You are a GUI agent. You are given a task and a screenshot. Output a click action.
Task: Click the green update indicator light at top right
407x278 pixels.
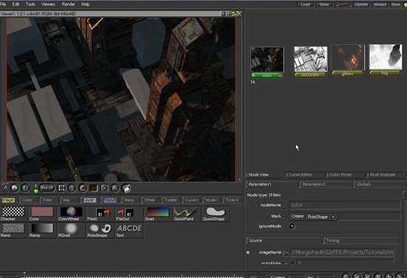click(405, 4)
